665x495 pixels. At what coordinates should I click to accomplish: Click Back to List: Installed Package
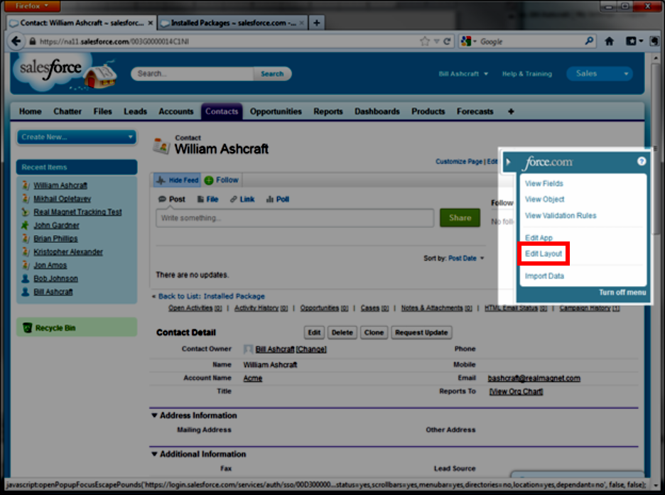click(x=211, y=296)
